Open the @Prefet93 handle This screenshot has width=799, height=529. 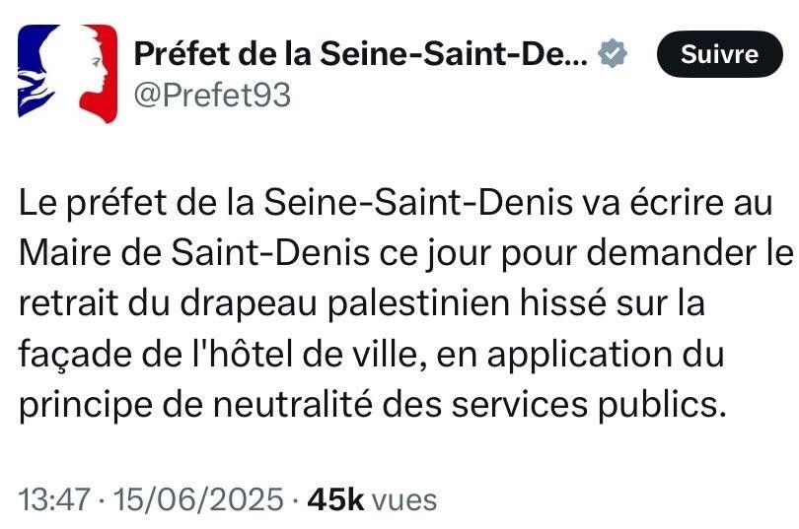coord(211,96)
